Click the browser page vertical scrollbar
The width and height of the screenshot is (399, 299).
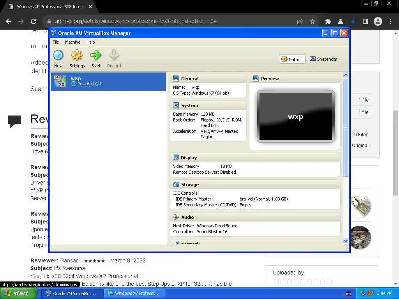396,153
